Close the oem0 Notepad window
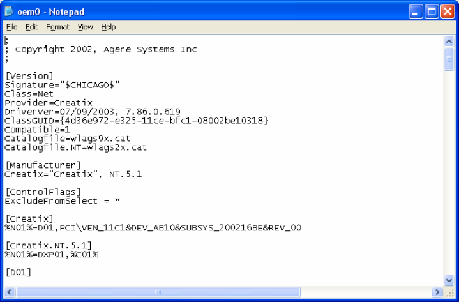This screenshot has width=459, height=302. pyautogui.click(x=448, y=11)
